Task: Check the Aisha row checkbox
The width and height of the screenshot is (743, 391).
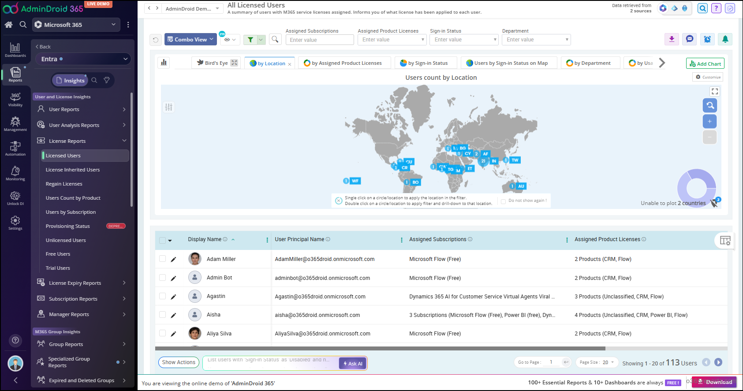Action: [x=162, y=315]
